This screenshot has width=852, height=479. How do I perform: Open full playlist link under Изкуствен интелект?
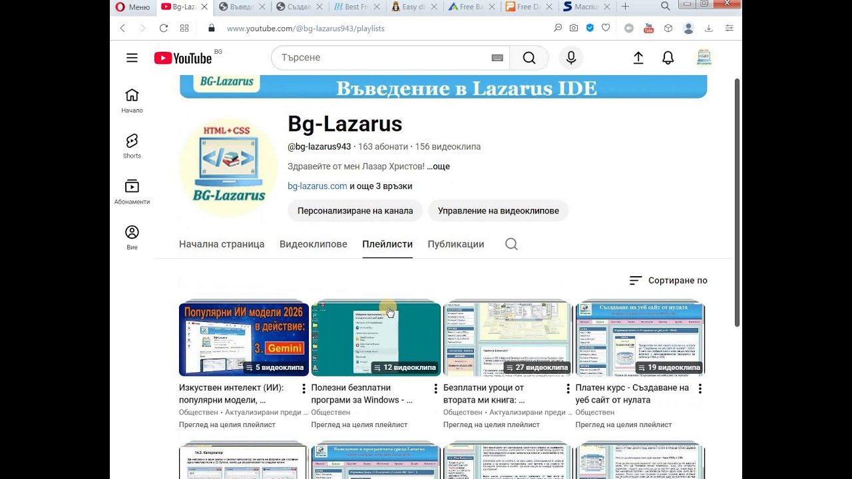(227, 424)
